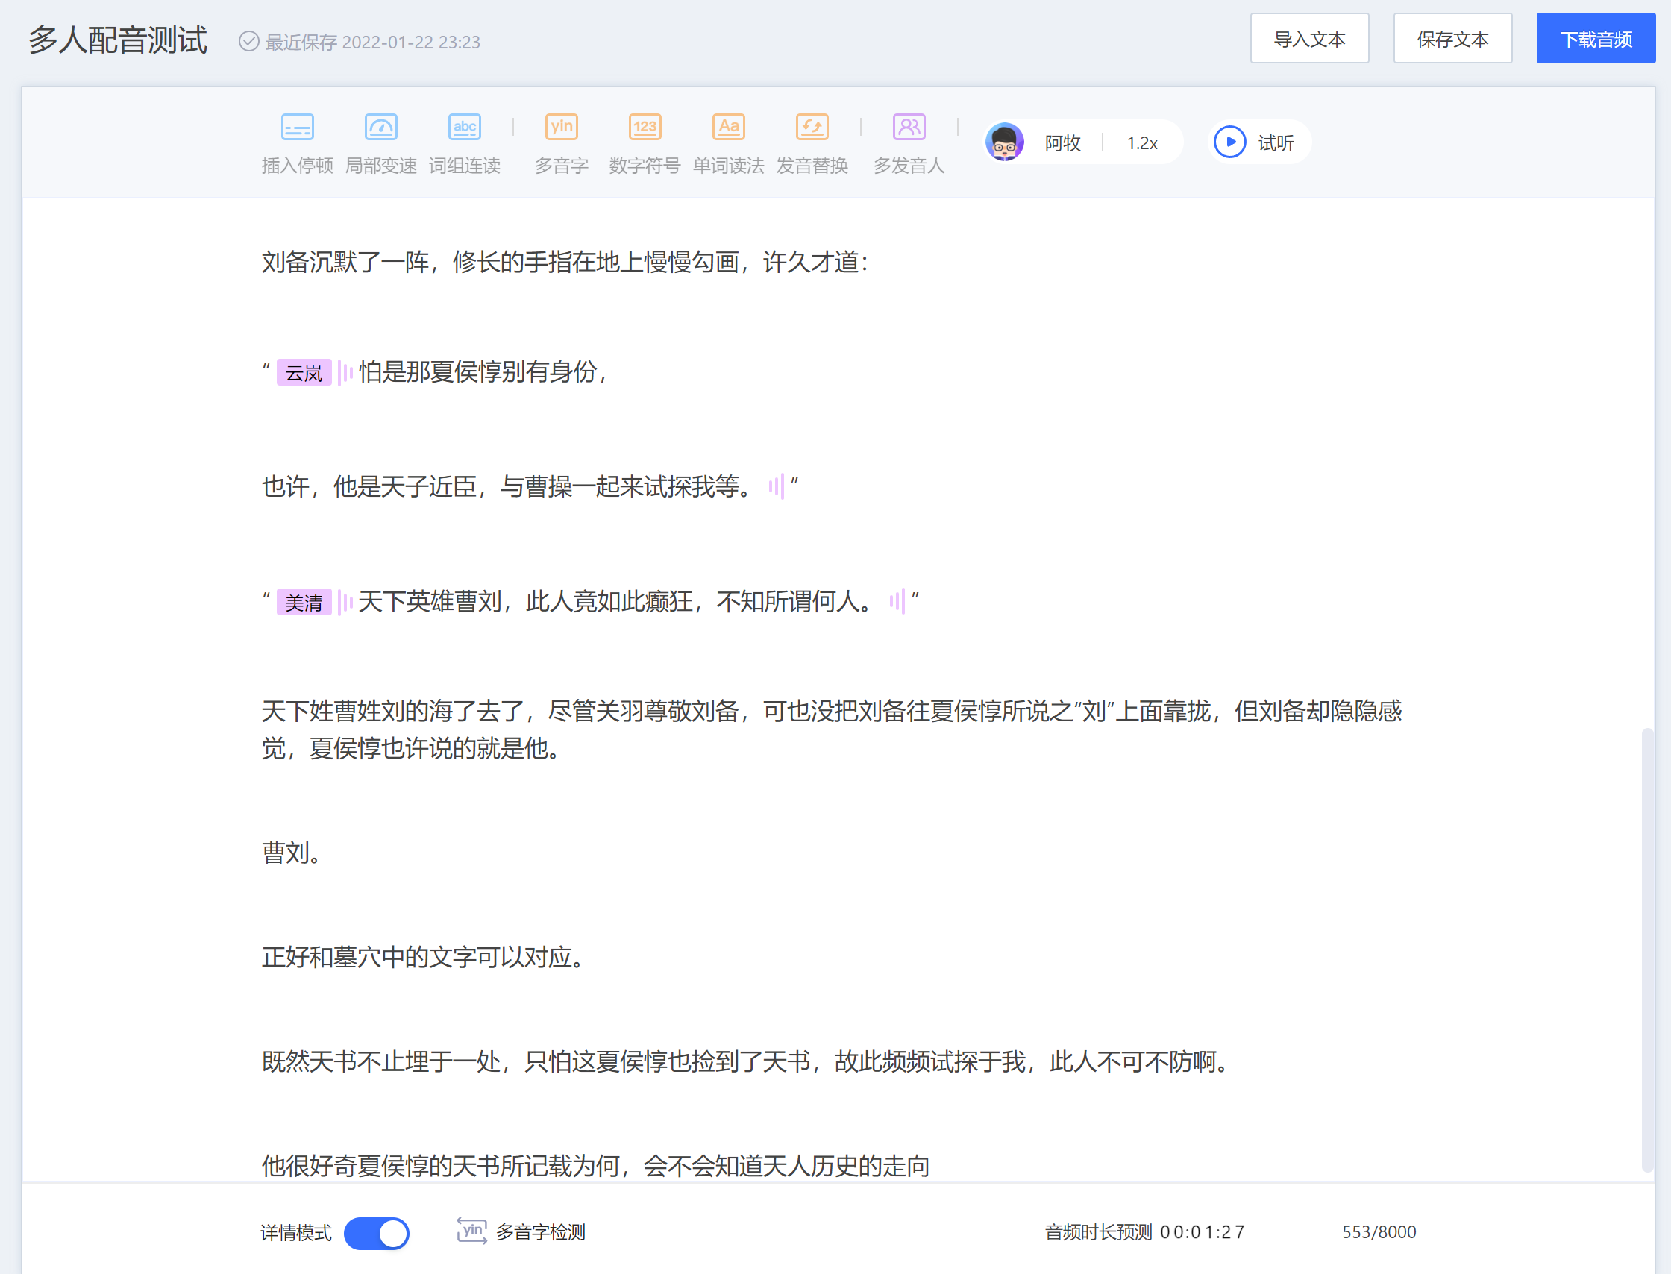Click the text editor vertical scrollbar

tap(1646, 950)
